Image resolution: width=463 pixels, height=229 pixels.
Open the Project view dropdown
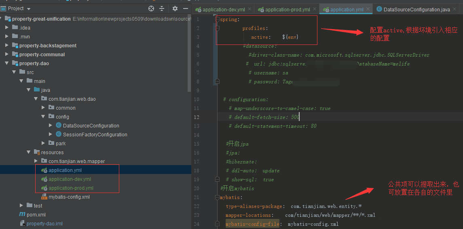click(29, 8)
